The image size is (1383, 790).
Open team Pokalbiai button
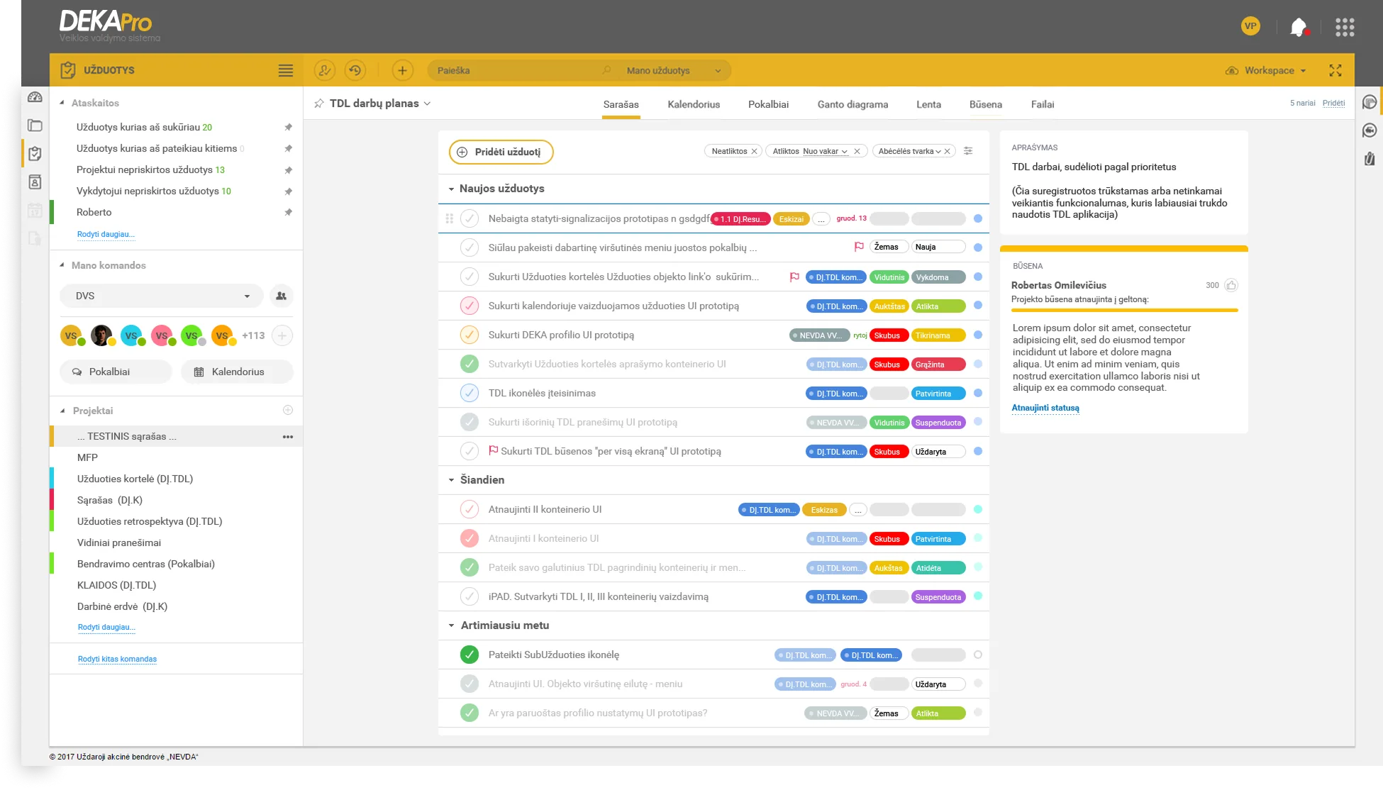[x=116, y=372]
